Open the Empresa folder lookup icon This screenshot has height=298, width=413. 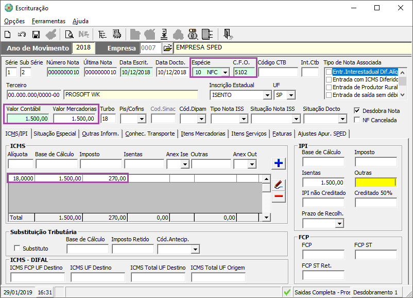click(167, 48)
